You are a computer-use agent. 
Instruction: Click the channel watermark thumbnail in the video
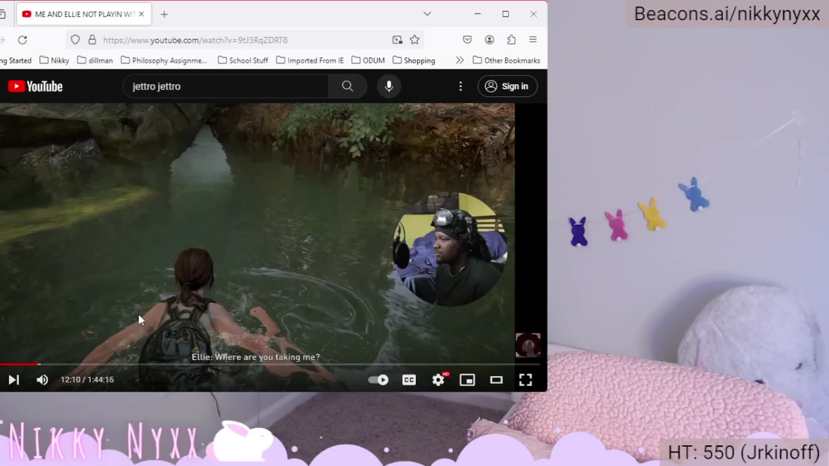pos(528,345)
